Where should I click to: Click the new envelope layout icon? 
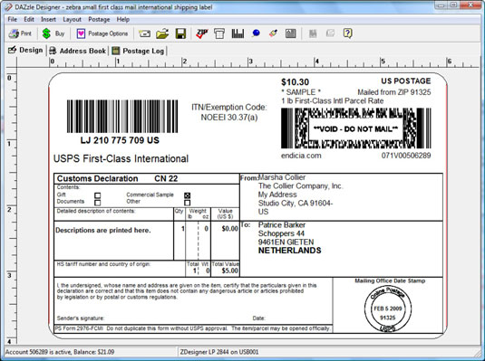[144, 33]
